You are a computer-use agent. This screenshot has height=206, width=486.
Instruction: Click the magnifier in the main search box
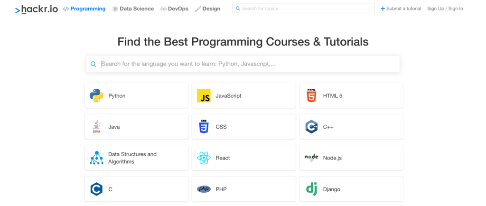click(x=93, y=64)
